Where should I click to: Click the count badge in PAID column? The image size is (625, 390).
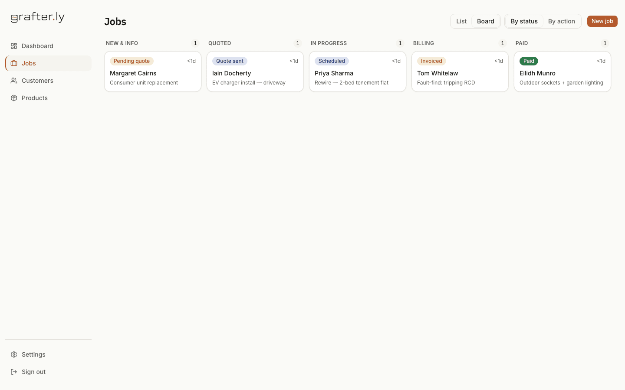pyautogui.click(x=605, y=43)
